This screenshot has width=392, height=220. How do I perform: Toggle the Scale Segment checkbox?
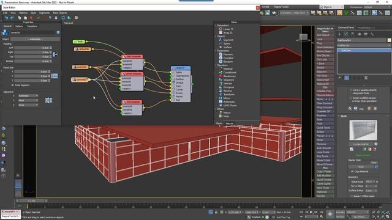tap(12, 86)
